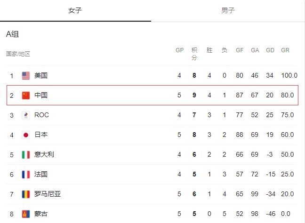Select the 女子 tab
This screenshot has width=305, height=223.
pyautogui.click(x=75, y=10)
